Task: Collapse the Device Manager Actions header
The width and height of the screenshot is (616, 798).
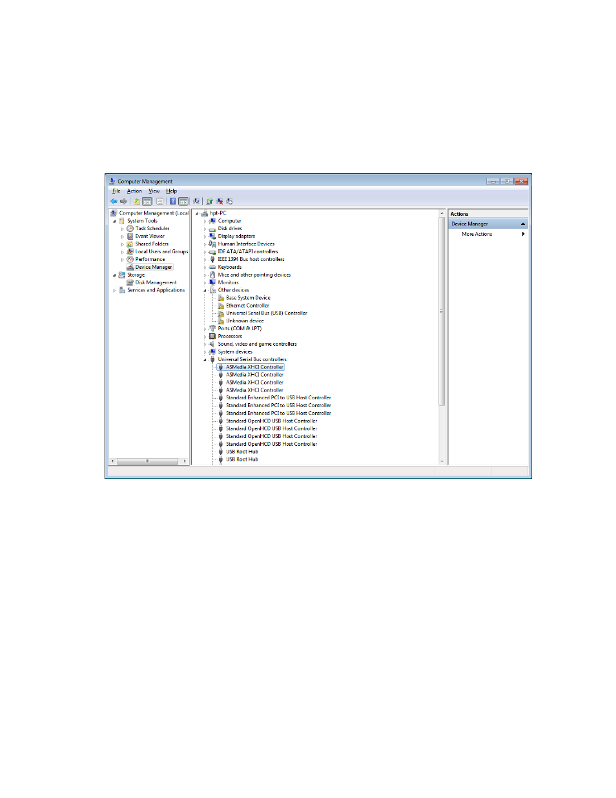Action: pos(523,224)
